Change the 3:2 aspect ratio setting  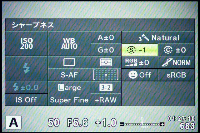point(106,87)
